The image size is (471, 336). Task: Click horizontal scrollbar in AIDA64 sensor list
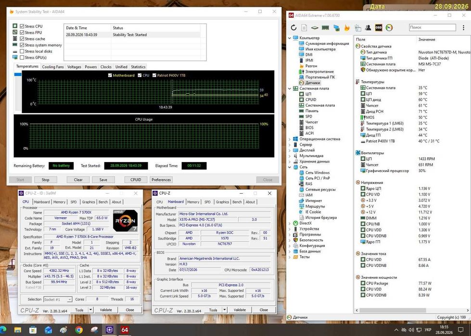pos(392,310)
